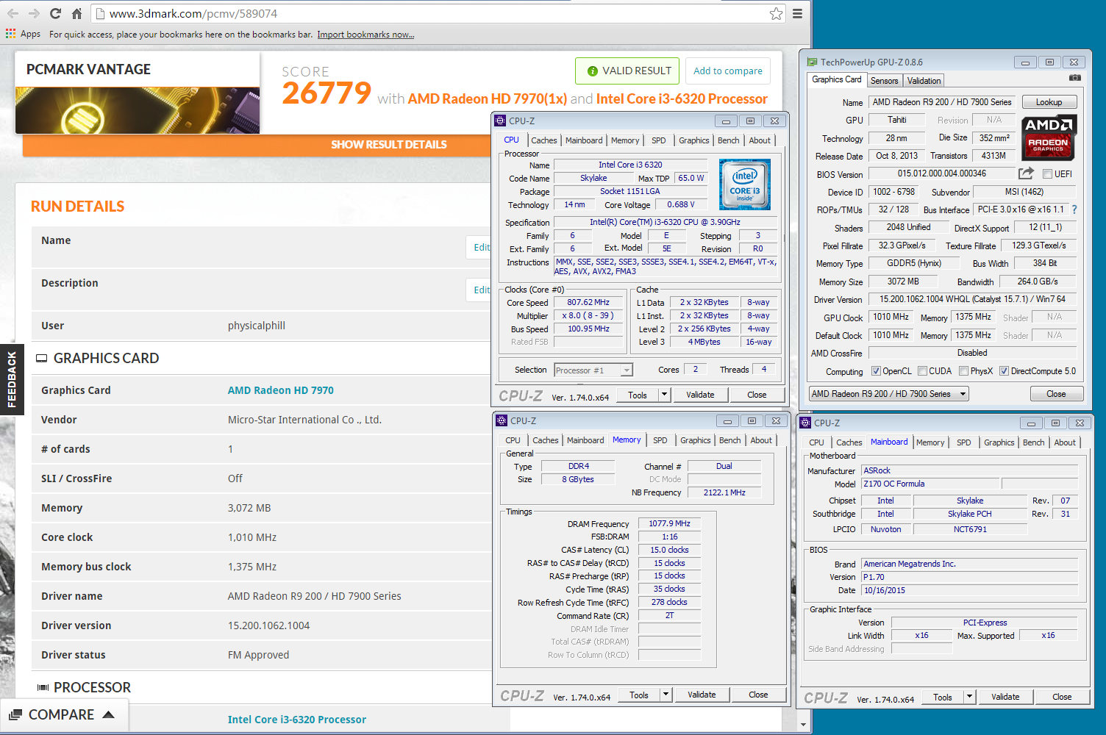1106x735 pixels.
Task: Click the score value 26779
Action: click(327, 93)
